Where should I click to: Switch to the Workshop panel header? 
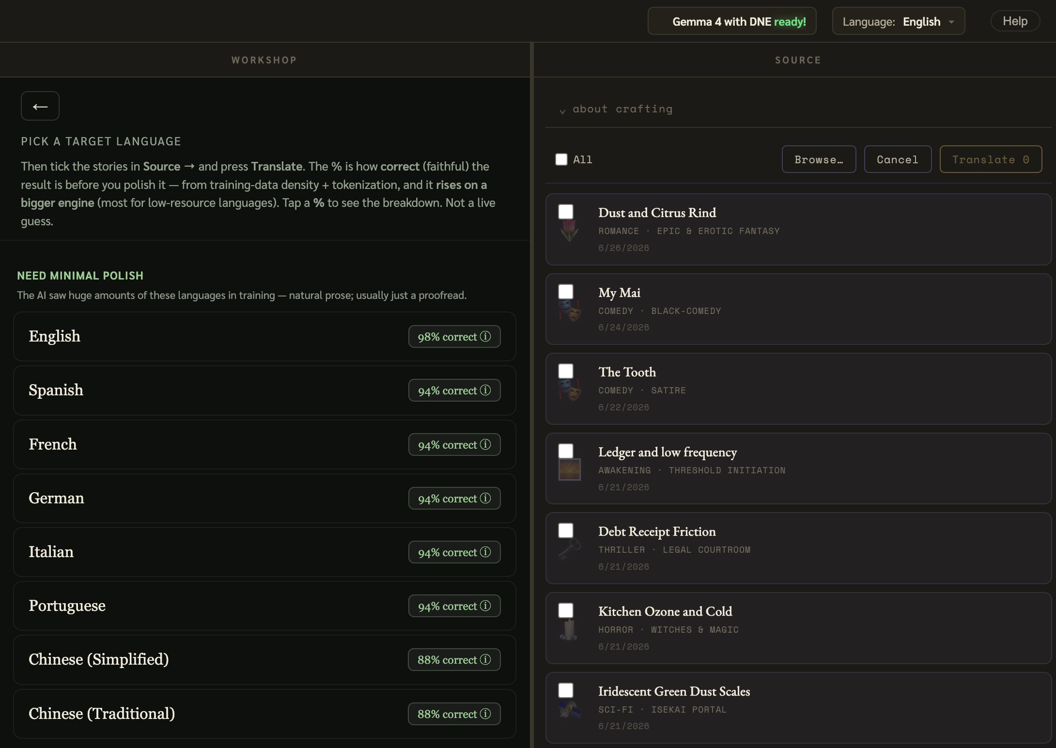coord(264,60)
